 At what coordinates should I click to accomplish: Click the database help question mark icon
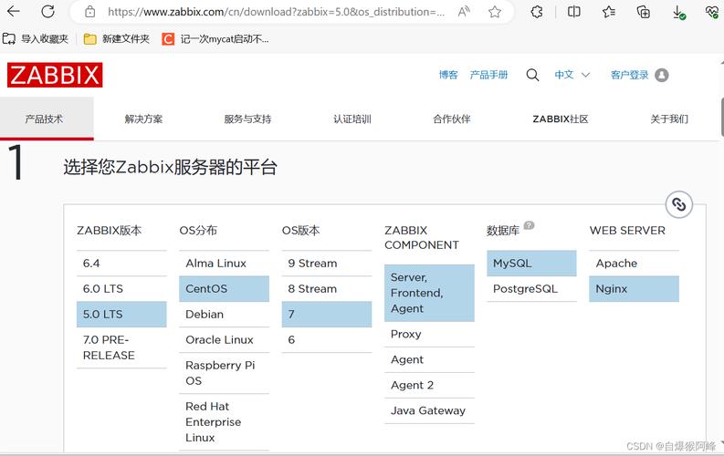530,225
